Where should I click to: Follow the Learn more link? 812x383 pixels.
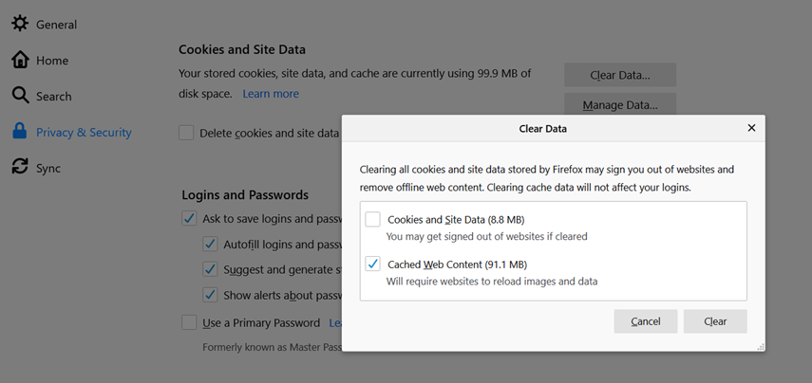point(271,94)
